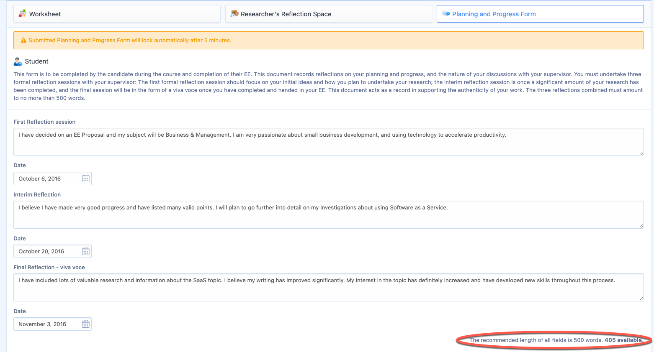Click inside the Final Reflection viva voce textbox
The width and height of the screenshot is (654, 352).
pos(328,288)
